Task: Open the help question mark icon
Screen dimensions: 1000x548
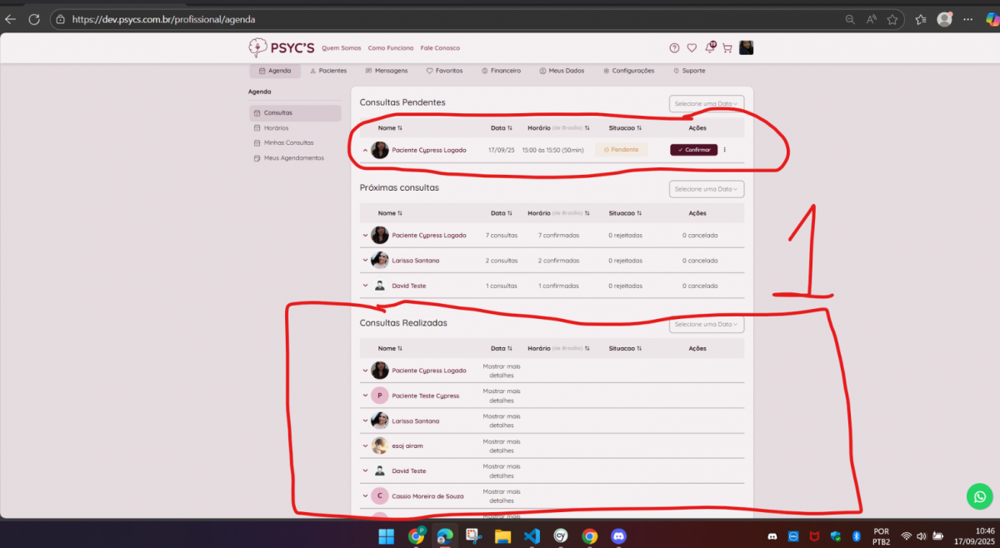Action: click(674, 48)
